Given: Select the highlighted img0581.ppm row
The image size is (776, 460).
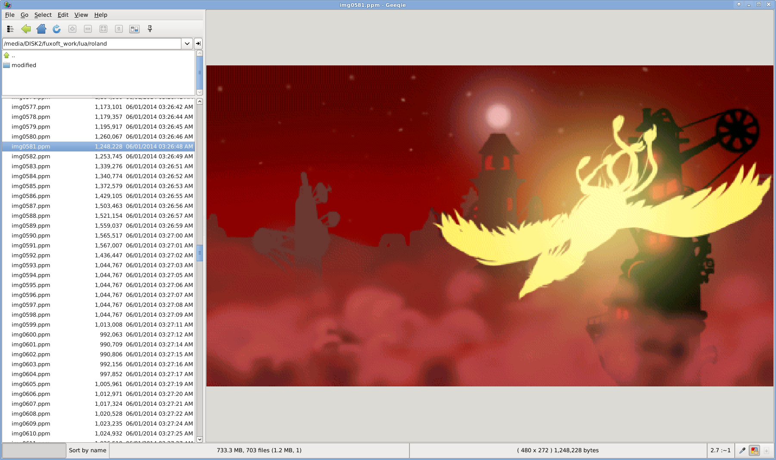Looking at the screenshot, I should click(98, 147).
